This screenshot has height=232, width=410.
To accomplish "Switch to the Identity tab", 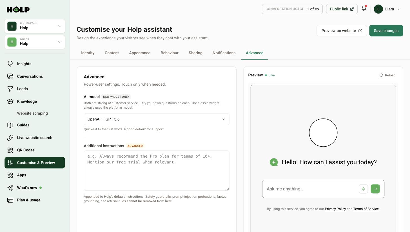I will tap(88, 53).
